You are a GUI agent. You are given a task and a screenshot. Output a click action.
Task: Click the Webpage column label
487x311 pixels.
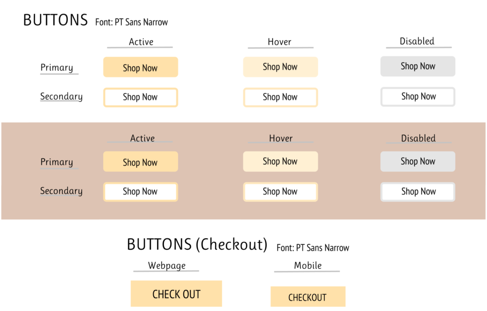[166, 265]
